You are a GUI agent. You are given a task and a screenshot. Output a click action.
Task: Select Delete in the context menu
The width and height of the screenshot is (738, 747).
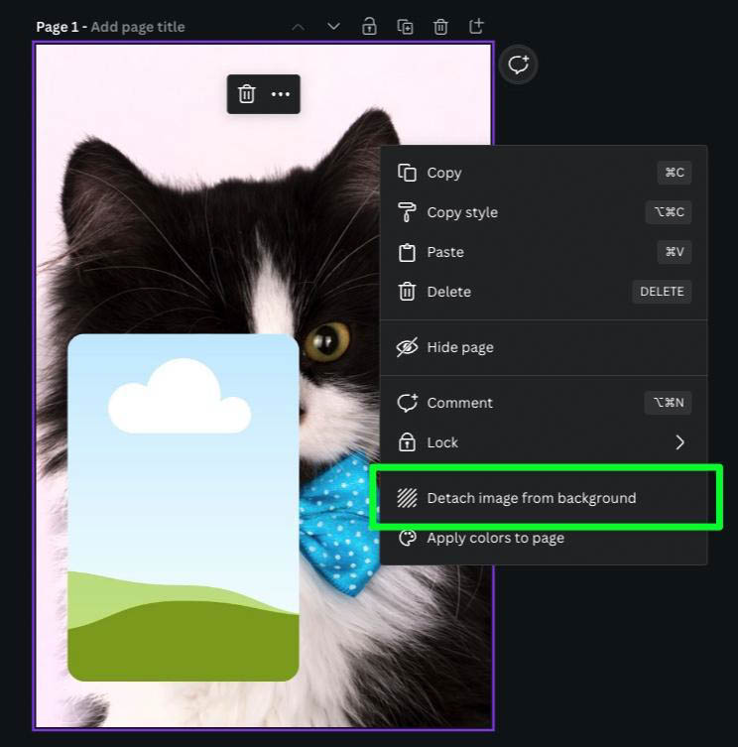point(544,292)
